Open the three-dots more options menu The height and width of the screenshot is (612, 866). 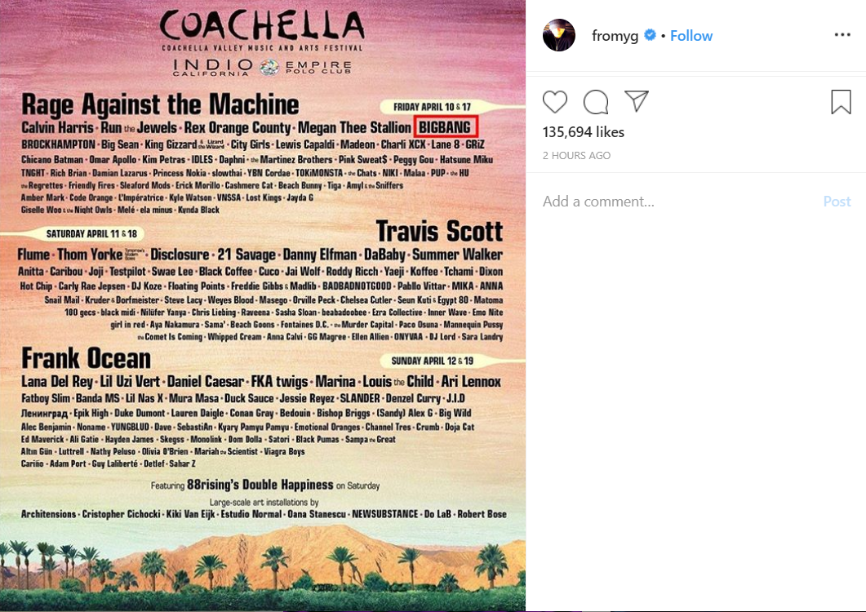(842, 35)
